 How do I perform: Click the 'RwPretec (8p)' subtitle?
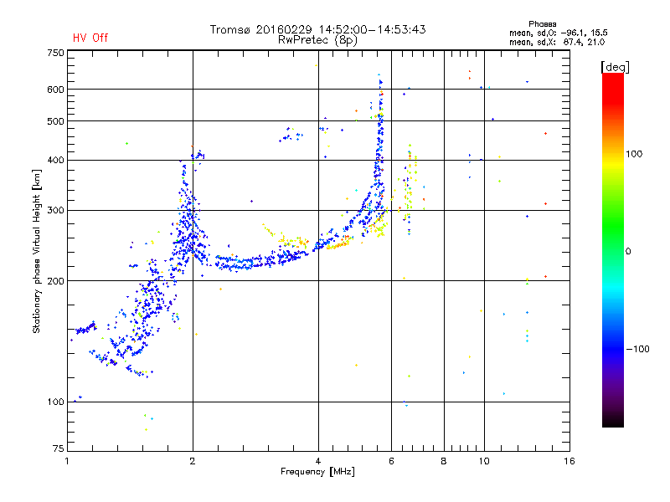tap(317, 40)
